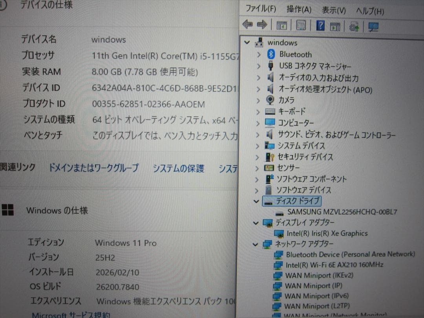Click product ID 00355-62851-02366-AAOEM
Screen dimensions: 424x318
click(x=148, y=104)
